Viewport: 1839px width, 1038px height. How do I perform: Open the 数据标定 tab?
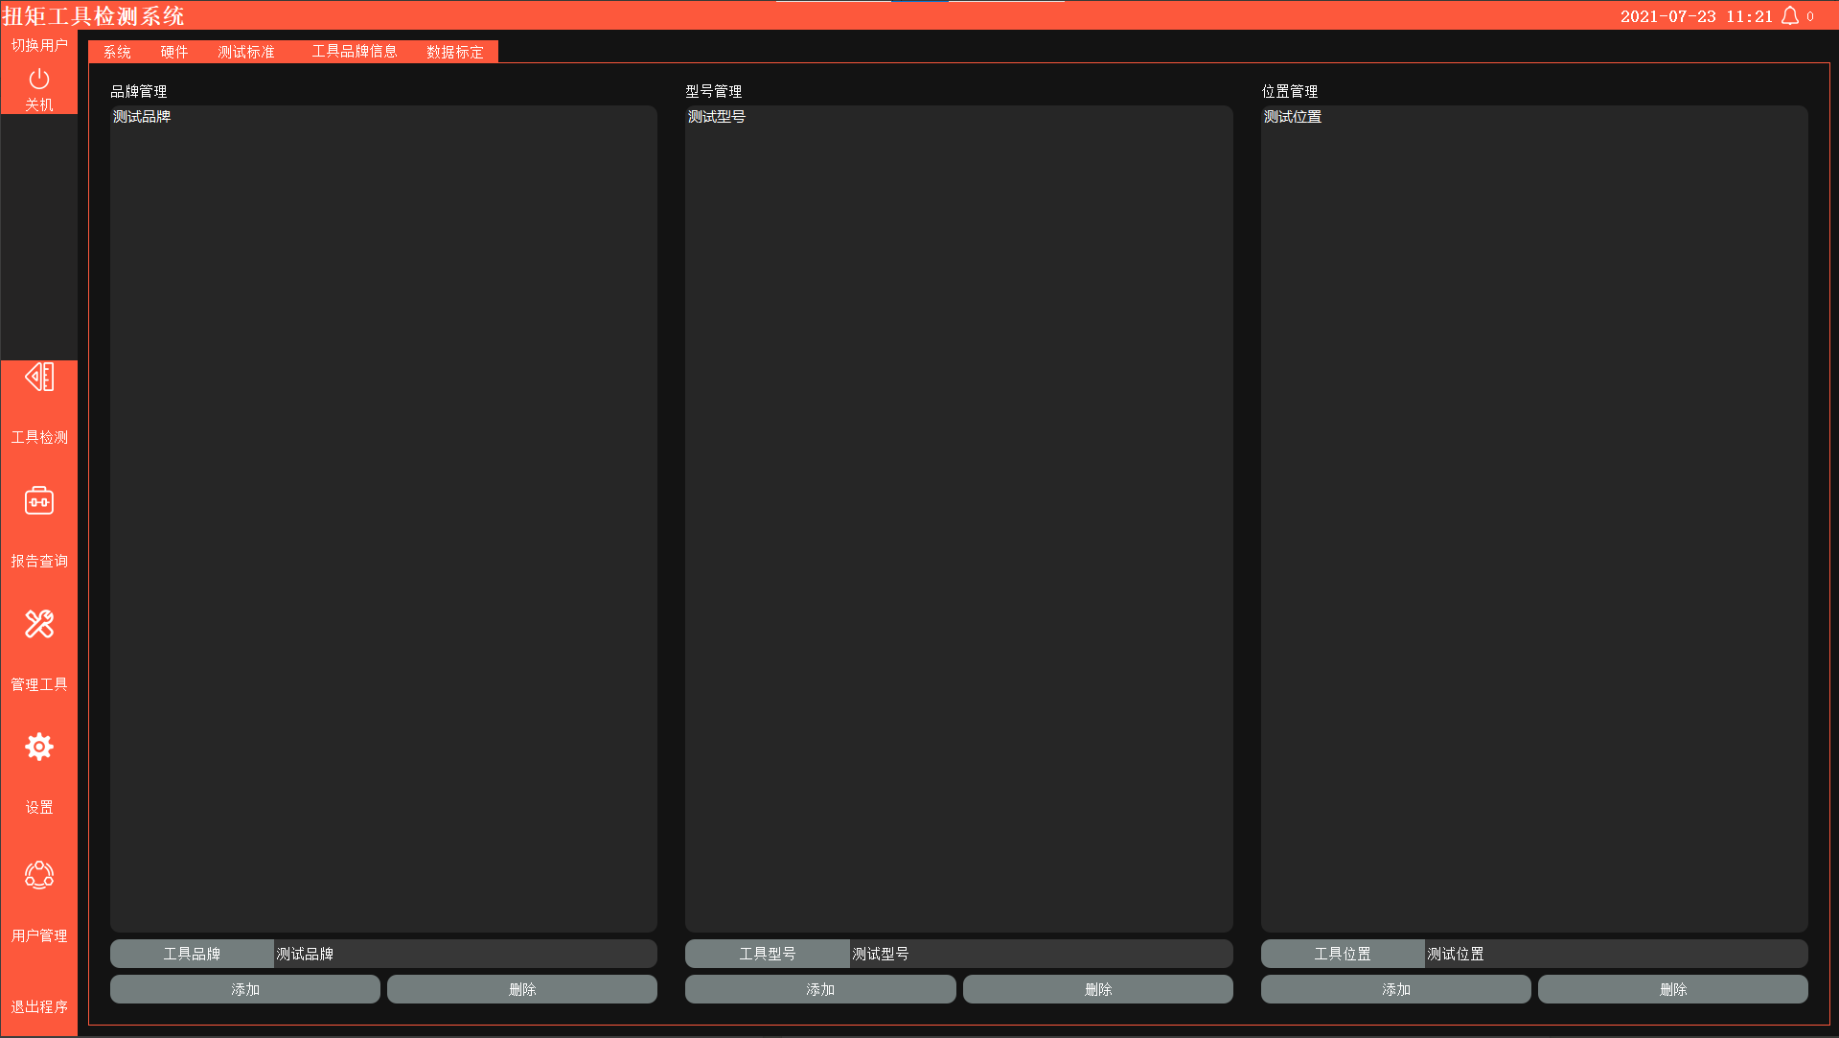pos(455,52)
